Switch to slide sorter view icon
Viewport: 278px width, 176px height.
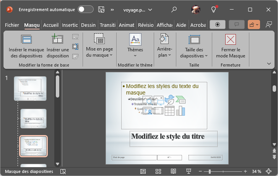pos(158,171)
